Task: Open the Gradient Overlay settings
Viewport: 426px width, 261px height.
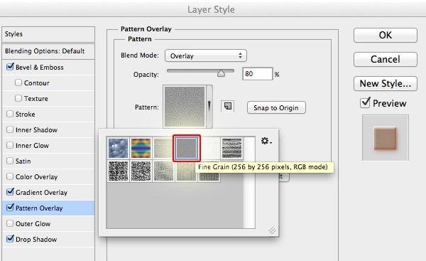Action: [x=41, y=193]
